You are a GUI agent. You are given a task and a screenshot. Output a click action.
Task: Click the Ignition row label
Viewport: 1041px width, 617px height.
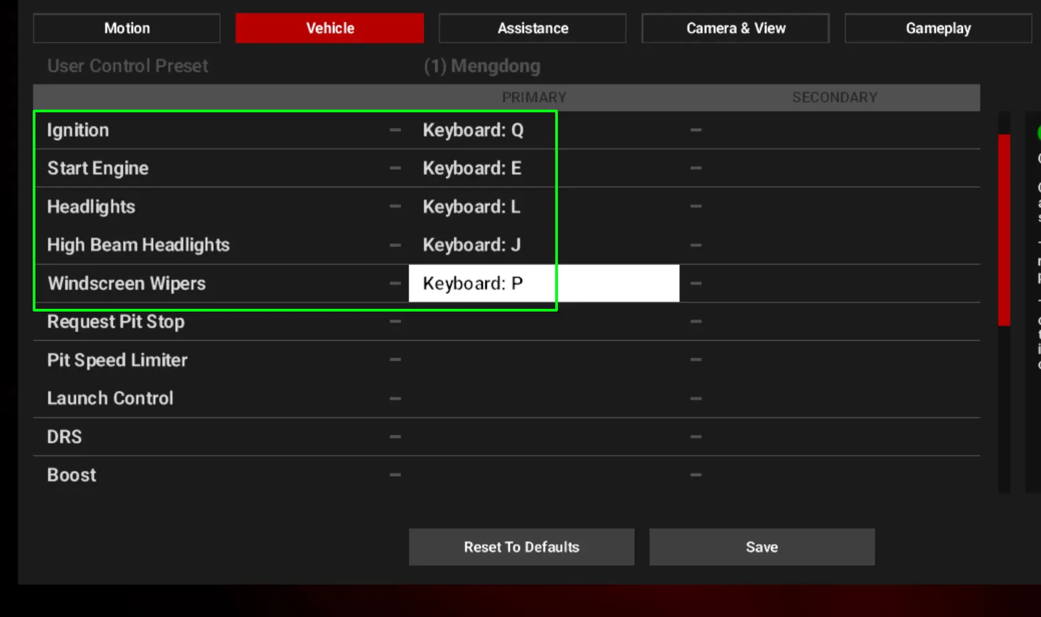78,130
